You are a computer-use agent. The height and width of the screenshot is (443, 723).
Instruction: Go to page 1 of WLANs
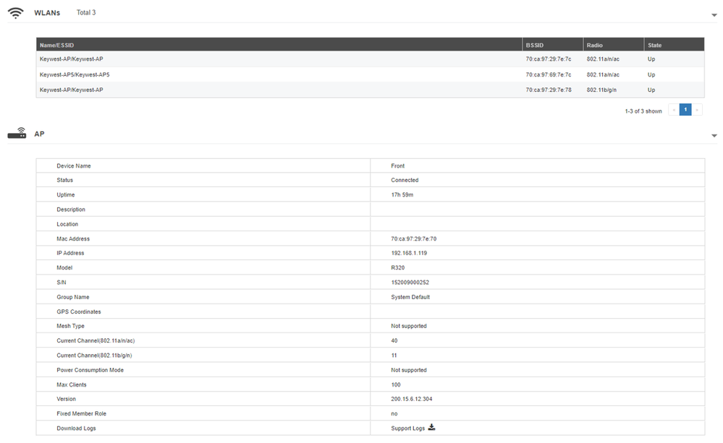[x=685, y=111]
